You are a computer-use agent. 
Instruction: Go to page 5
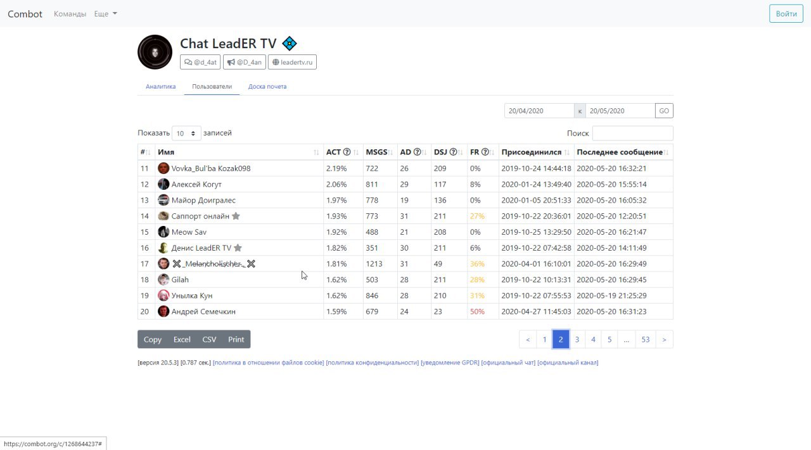610,339
